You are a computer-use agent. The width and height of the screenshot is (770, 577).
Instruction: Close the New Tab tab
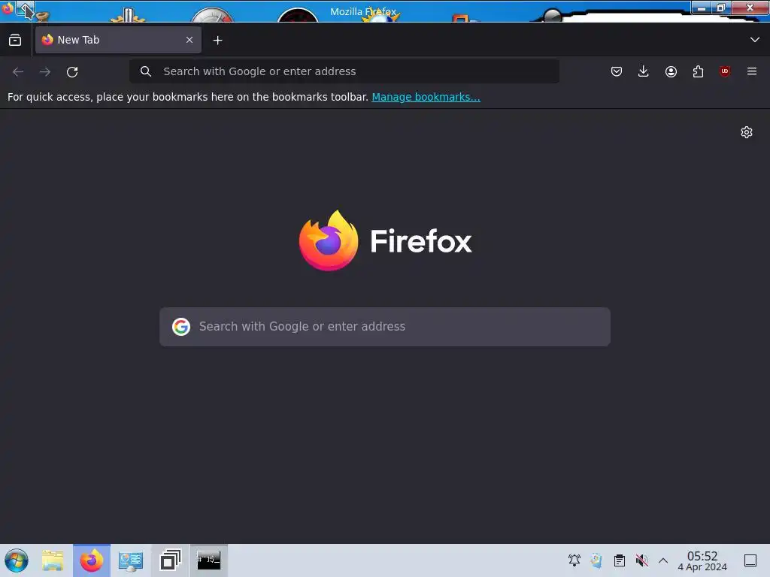click(x=189, y=40)
